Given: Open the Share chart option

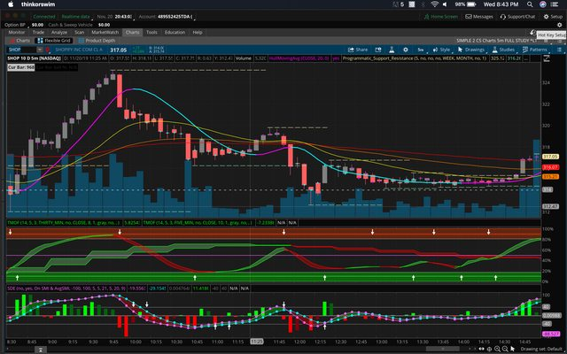Looking at the screenshot, I should tap(358, 50).
